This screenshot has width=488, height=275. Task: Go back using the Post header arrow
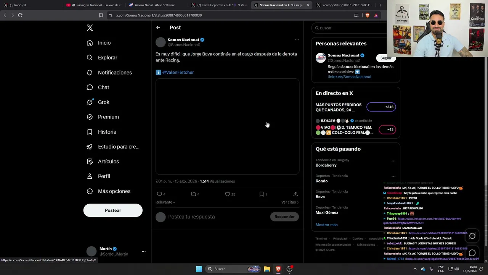click(158, 27)
